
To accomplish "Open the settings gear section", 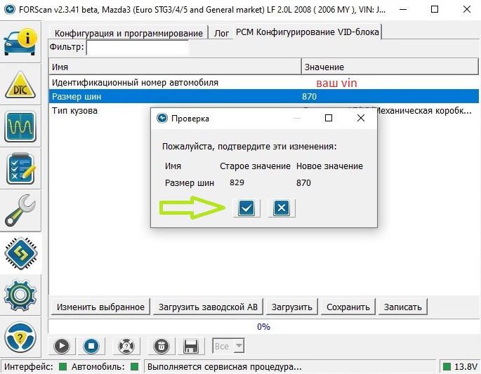I will pos(20,295).
